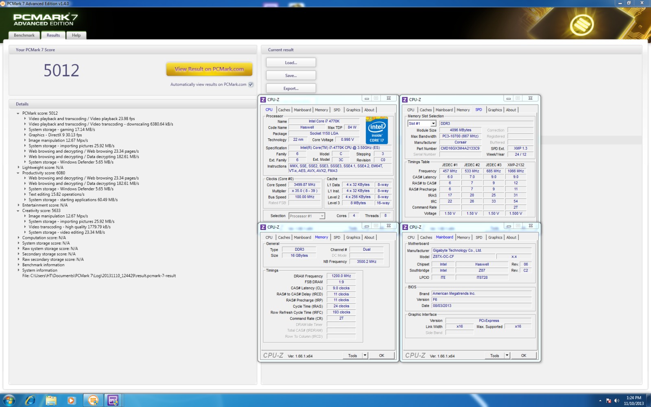Open Graphics tab in CPU-Z SPD window
Screen dimensions: 651x407
click(x=495, y=110)
